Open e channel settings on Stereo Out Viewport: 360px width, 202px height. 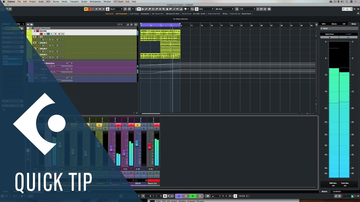point(157,128)
